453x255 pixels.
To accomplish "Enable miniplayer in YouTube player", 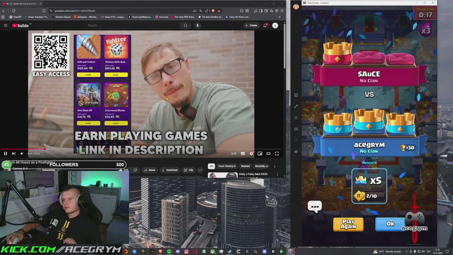I will coord(260,153).
